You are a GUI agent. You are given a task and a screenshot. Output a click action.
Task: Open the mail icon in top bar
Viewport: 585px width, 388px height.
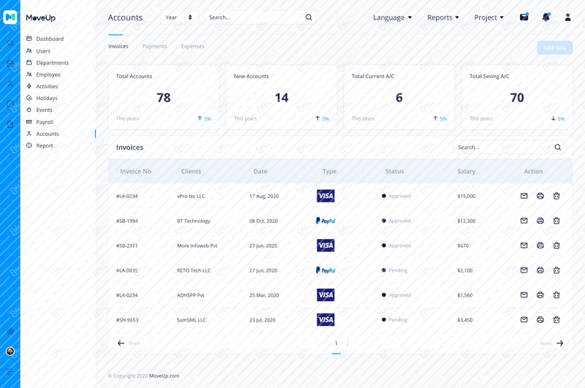[524, 17]
